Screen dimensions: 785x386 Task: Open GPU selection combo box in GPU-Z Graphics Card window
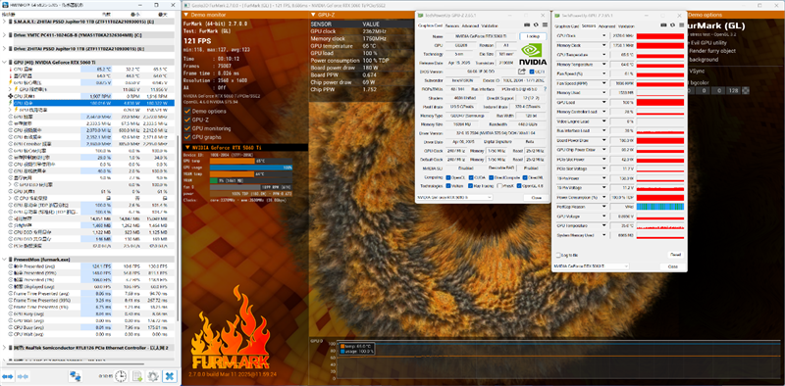[x=454, y=198]
